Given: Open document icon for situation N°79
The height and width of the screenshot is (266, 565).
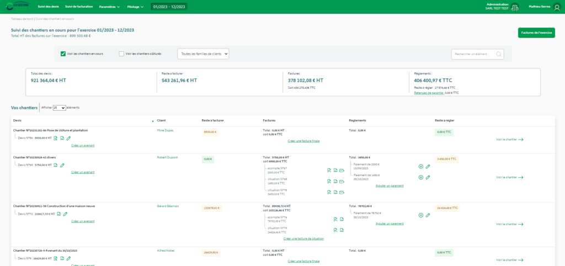Looking at the screenshot, I should pos(335,230).
